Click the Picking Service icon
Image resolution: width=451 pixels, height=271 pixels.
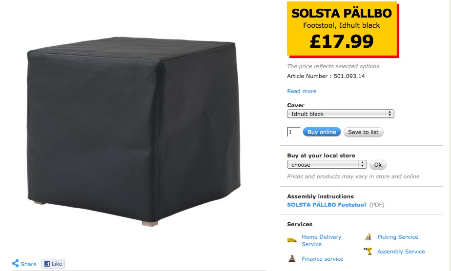click(368, 237)
